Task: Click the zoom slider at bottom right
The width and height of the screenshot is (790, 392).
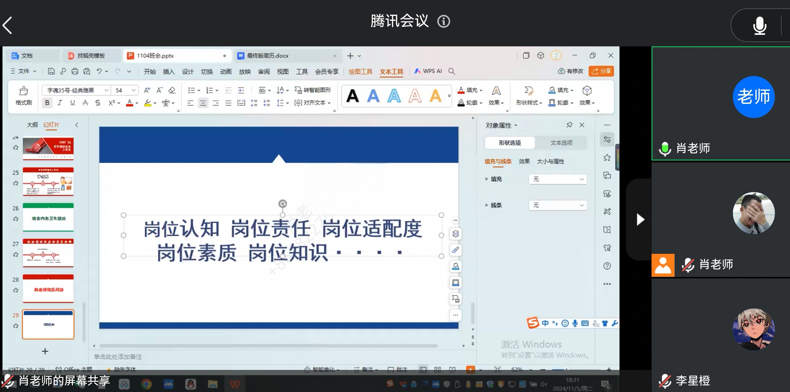Action: [x=566, y=370]
